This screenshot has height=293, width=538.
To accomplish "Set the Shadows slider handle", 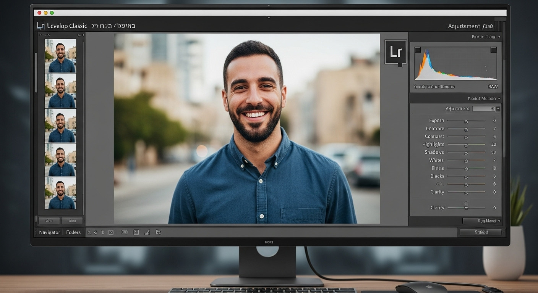I will coord(466,153).
